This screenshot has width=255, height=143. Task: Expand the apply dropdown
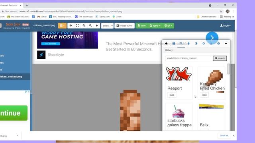[155, 25]
